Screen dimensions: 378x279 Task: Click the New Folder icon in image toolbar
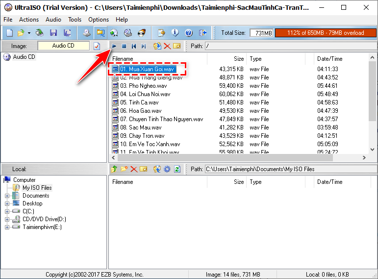[177, 46]
